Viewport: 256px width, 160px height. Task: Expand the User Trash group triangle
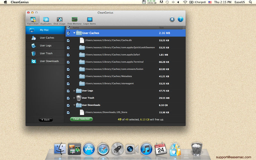[x=74, y=98]
